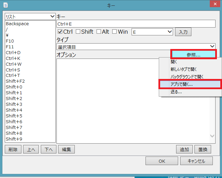222x178 pixels.
Task: Toggle the Alt modifier checkbox
Action: click(x=99, y=32)
